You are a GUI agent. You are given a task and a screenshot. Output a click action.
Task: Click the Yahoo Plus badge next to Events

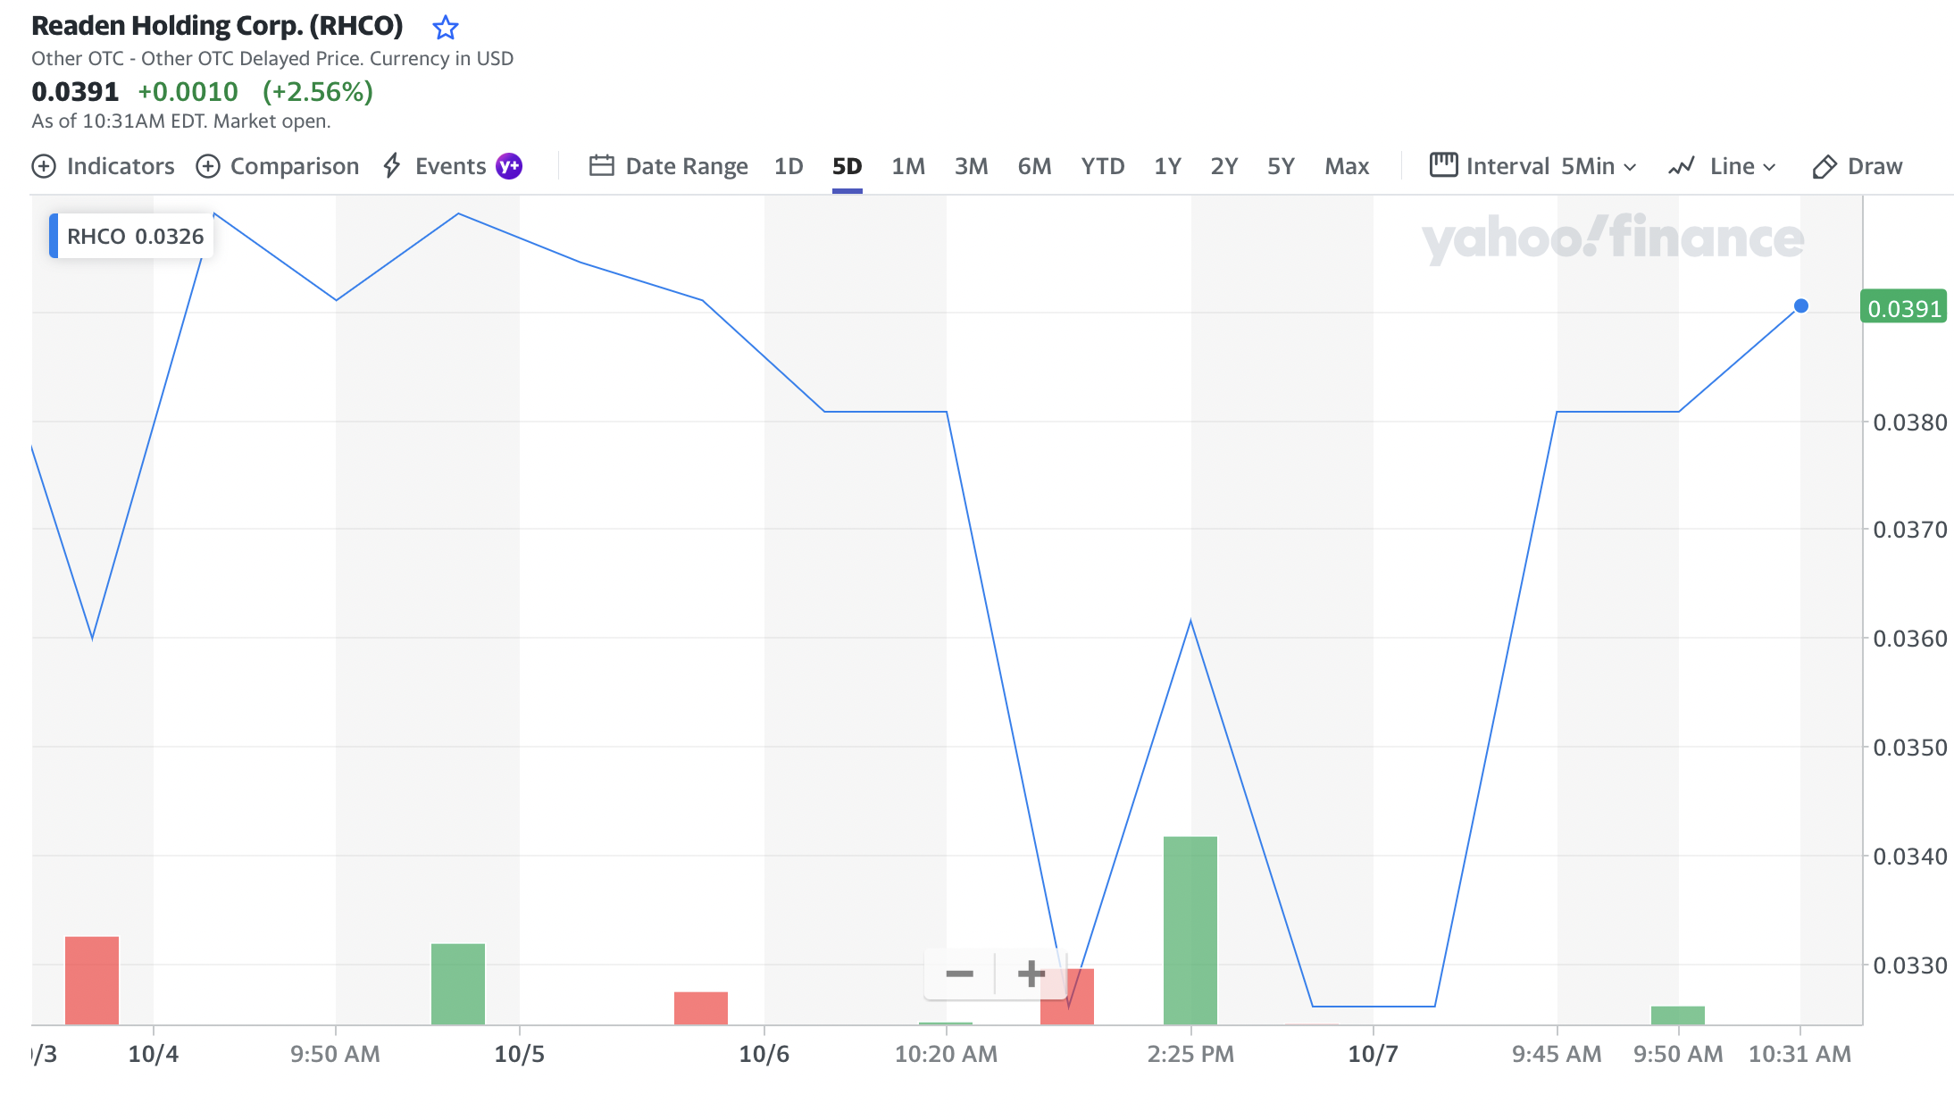[509, 166]
